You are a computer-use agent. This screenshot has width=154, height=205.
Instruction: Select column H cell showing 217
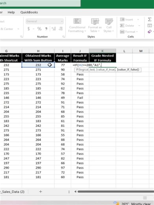coord(38,172)
